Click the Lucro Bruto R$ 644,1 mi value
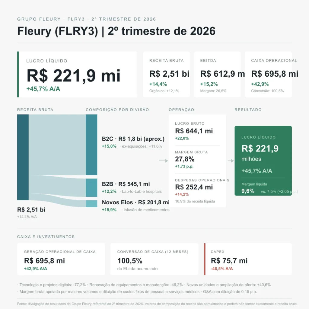This screenshot has height=309, width=309. tap(194, 131)
